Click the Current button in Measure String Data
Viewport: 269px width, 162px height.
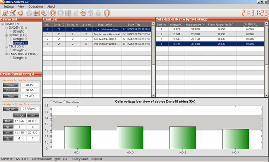click(11, 90)
